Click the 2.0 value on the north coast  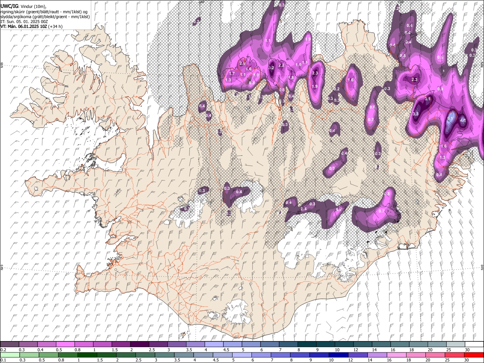pyautogui.click(x=242, y=63)
